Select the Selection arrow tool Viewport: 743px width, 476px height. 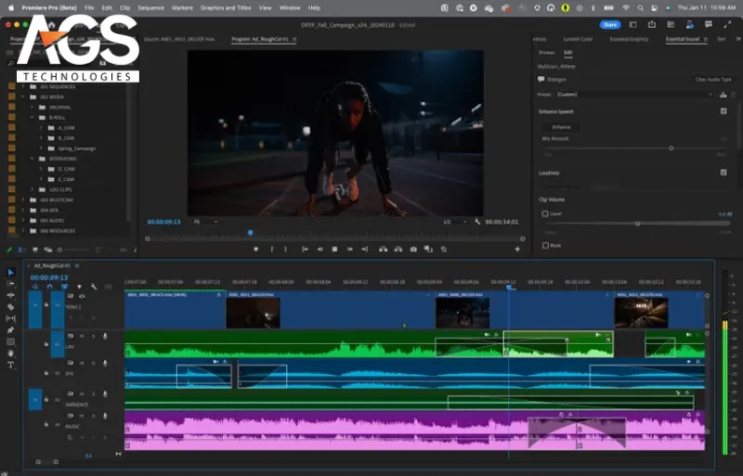coord(11,273)
